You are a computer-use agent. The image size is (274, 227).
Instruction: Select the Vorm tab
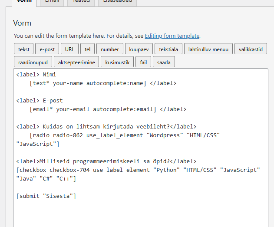click(24, 2)
